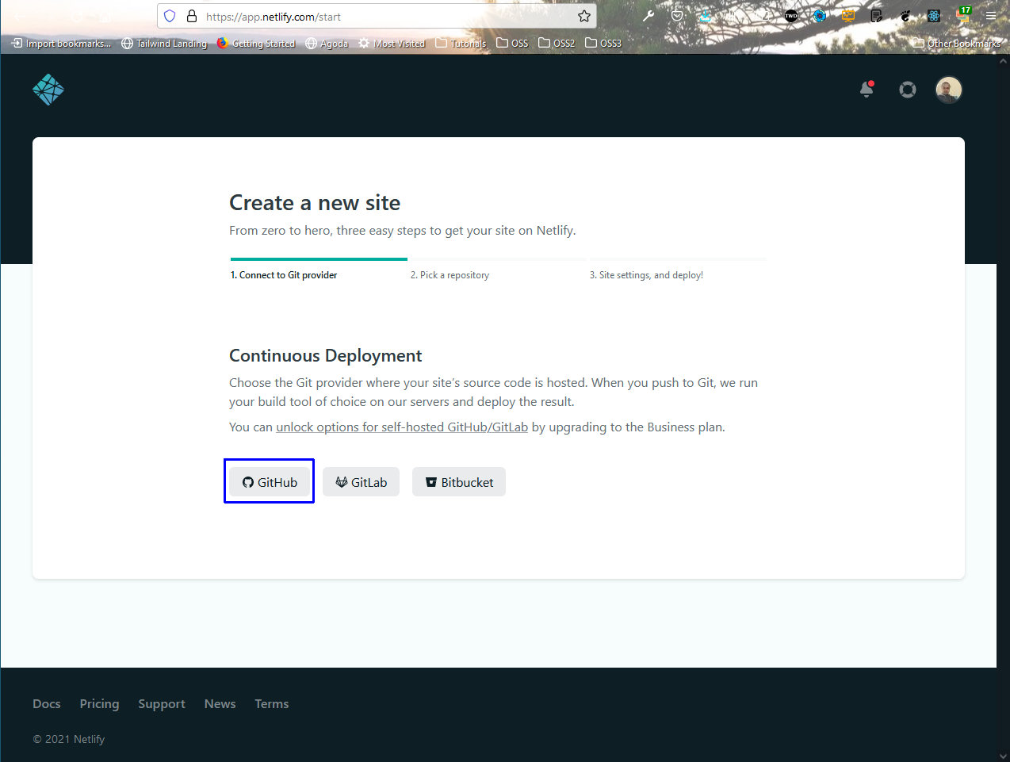Click the "Create a new site" heading
The height and width of the screenshot is (762, 1010).
pos(315,203)
